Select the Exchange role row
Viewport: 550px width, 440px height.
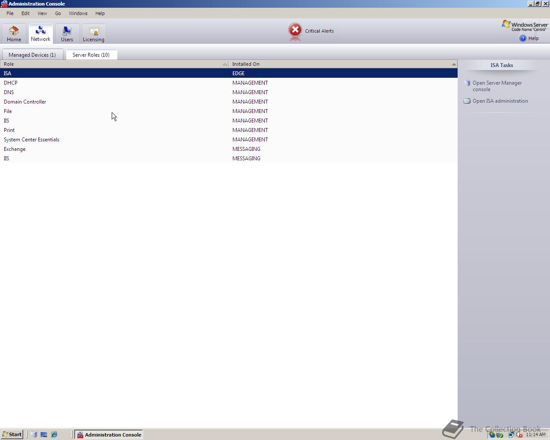pyautogui.click(x=229, y=149)
